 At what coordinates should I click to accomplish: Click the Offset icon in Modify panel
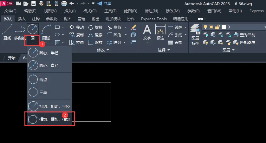tap(133, 42)
